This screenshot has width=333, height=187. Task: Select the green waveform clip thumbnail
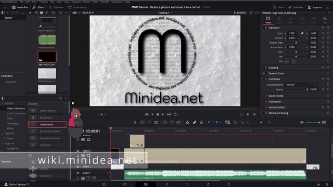(47, 40)
